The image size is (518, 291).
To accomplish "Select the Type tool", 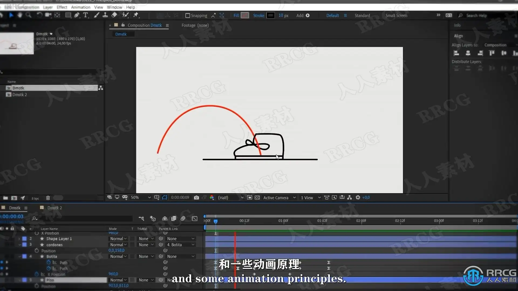I will pos(86,15).
